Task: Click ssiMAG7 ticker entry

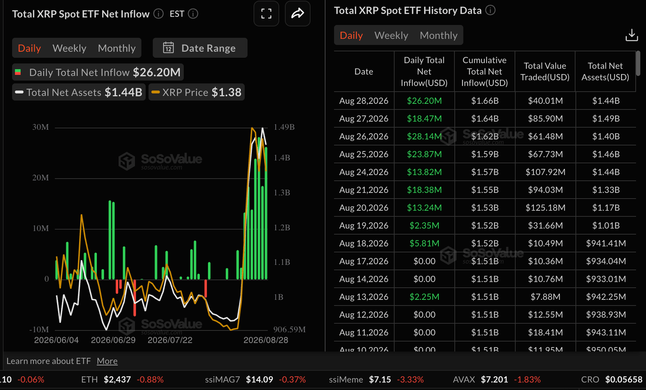Action: (x=255, y=379)
